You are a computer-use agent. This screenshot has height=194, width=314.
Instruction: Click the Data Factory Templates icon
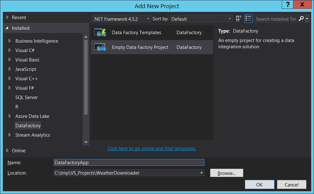[100, 32]
